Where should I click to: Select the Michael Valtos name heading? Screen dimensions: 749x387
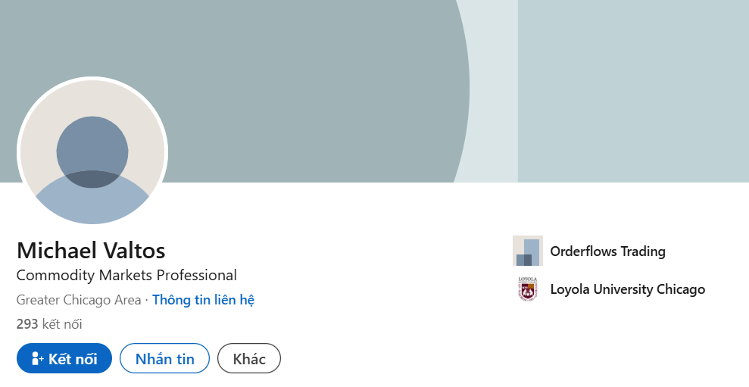click(x=91, y=251)
